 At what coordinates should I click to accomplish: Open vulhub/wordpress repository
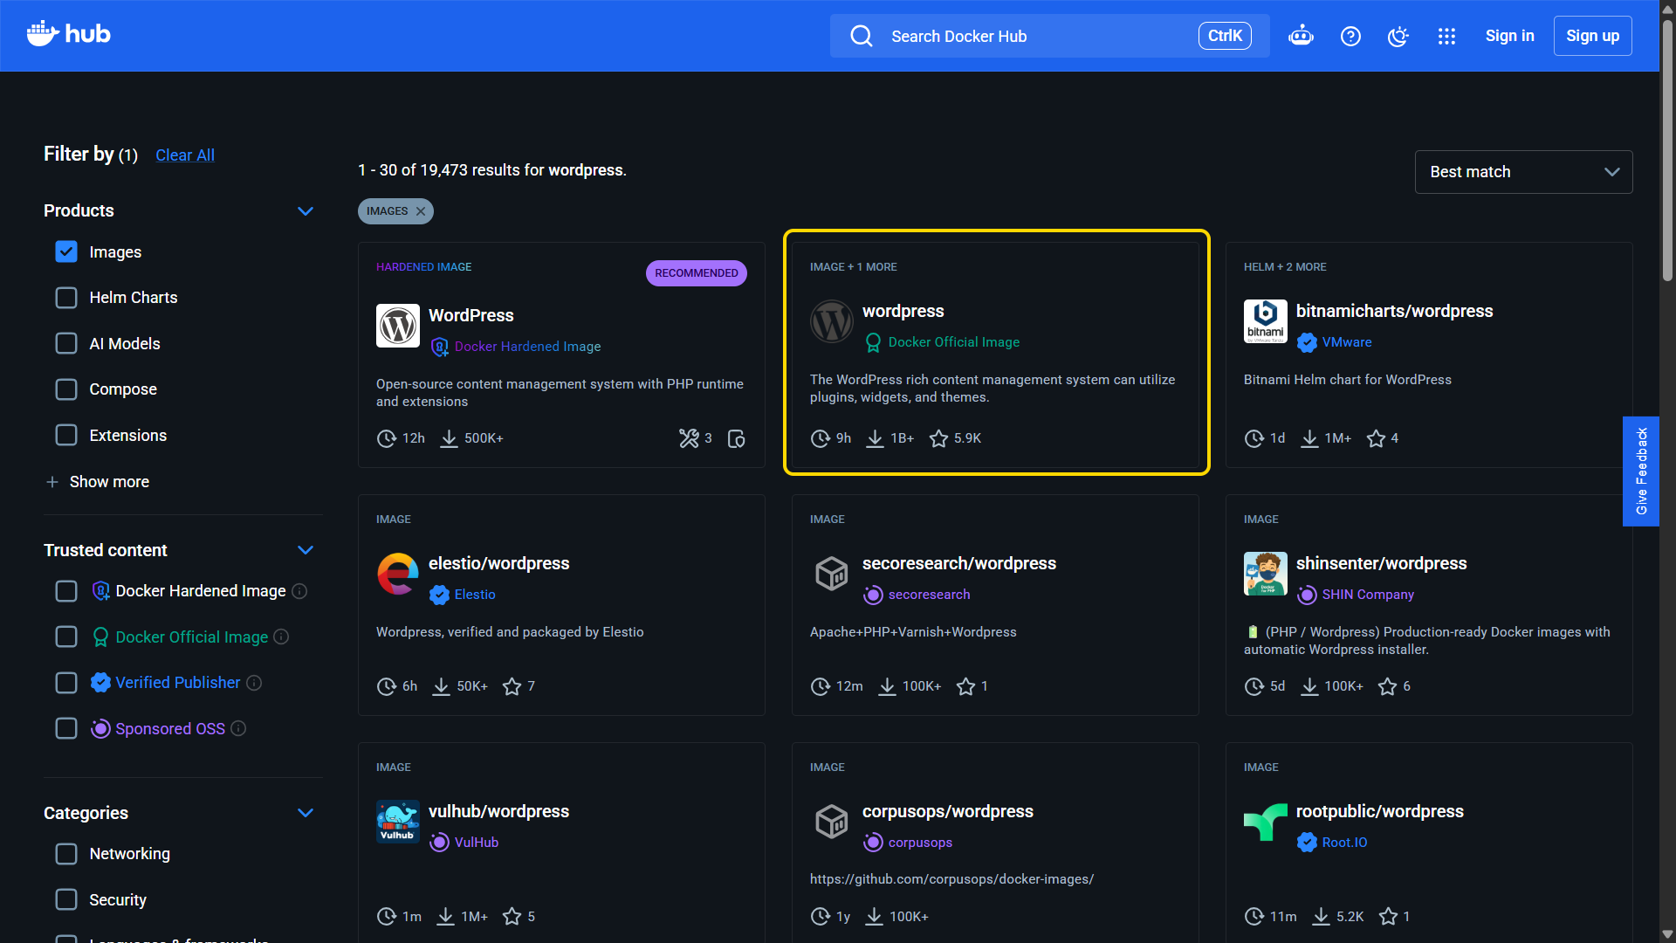(x=498, y=811)
